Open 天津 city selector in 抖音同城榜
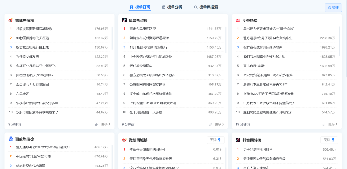Viewport: 347px width, 169px height. (x=329, y=140)
